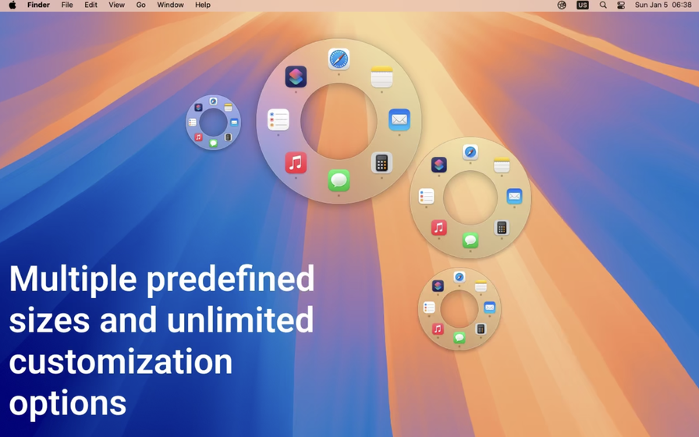Open the Finder menu in menu bar
This screenshot has width=699, height=437.
coord(38,5)
